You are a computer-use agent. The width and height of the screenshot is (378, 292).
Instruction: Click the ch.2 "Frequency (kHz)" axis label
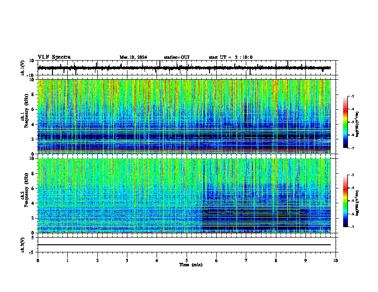(26, 190)
